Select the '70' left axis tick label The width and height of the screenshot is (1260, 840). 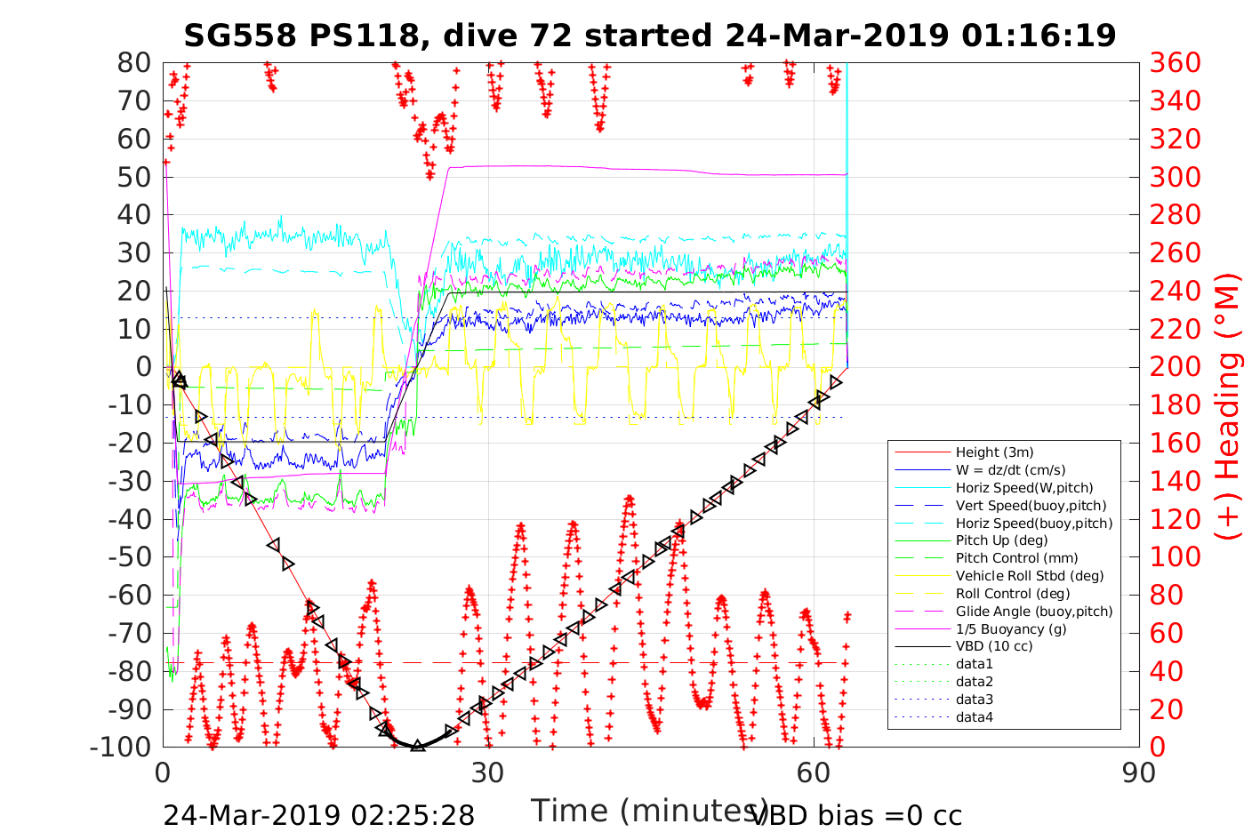(x=135, y=100)
